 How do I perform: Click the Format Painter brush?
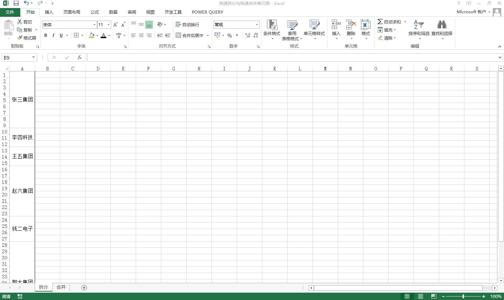[20, 38]
